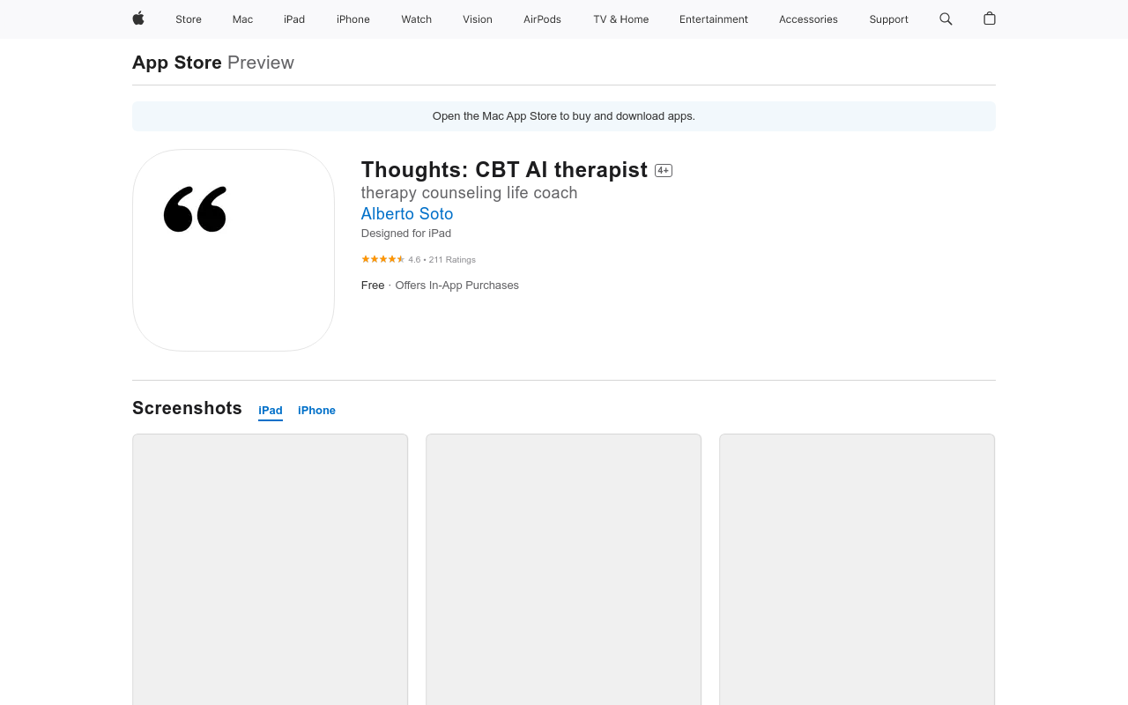This screenshot has width=1128, height=705.
Task: Click the star rating icons
Action: click(x=383, y=259)
